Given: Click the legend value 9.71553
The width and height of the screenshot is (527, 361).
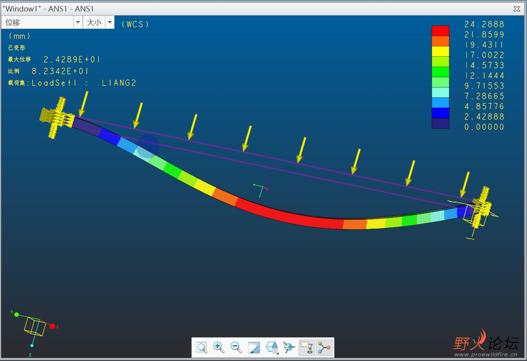Looking at the screenshot, I should [484, 86].
